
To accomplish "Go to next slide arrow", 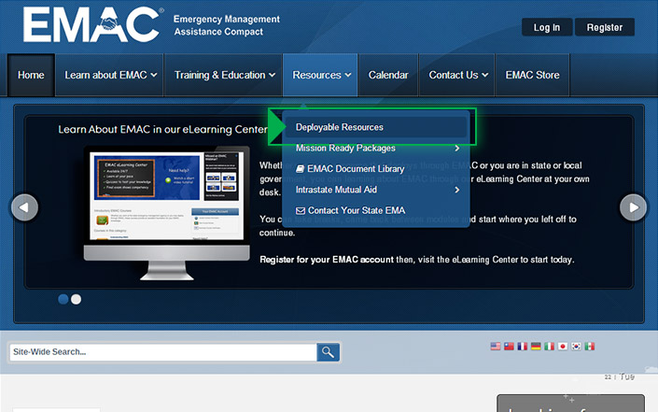I will point(633,207).
